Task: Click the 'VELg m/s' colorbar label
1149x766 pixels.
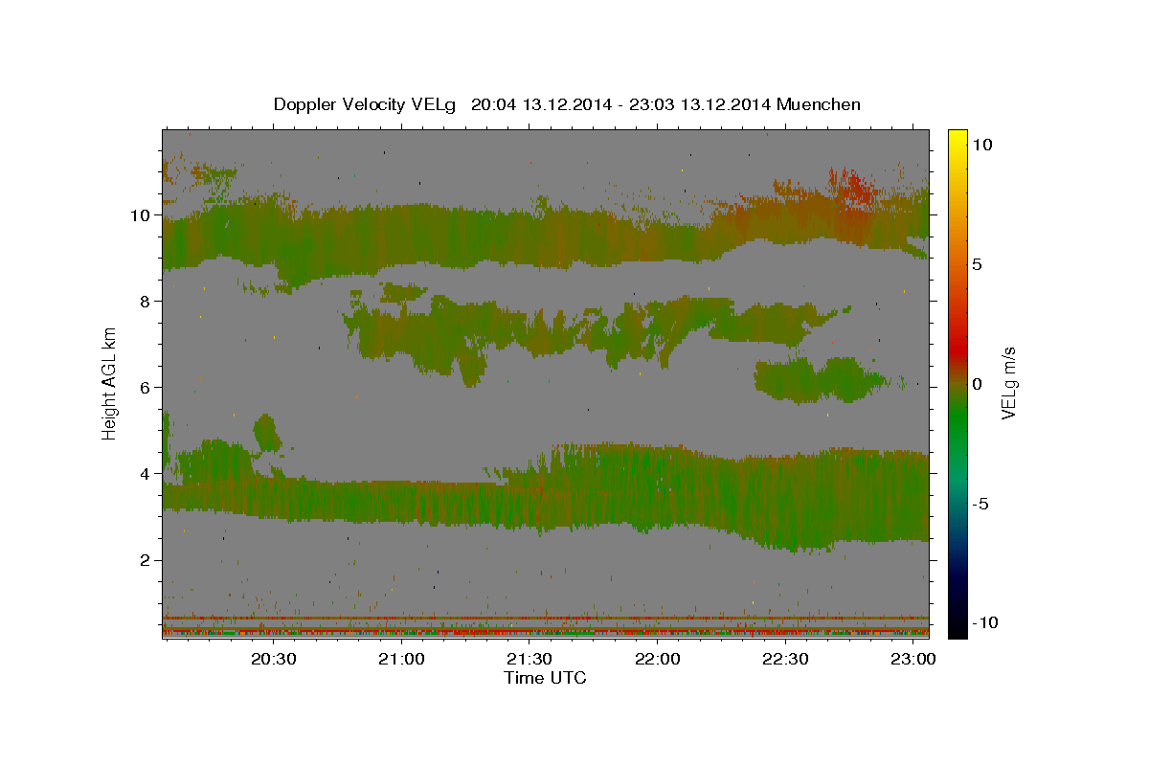Action: tap(1008, 383)
